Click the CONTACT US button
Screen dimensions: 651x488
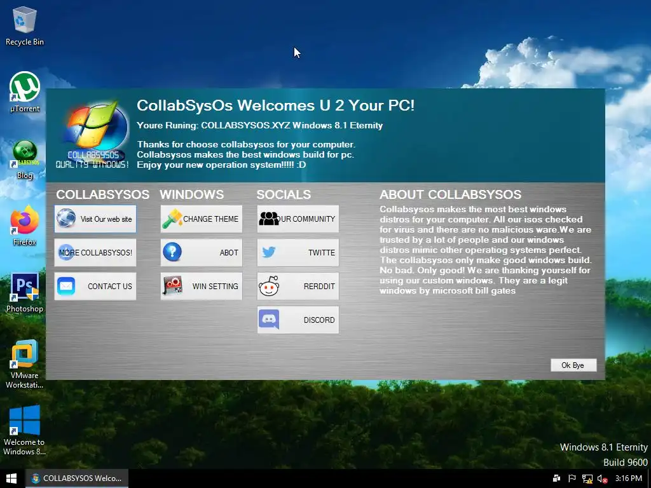tap(95, 286)
